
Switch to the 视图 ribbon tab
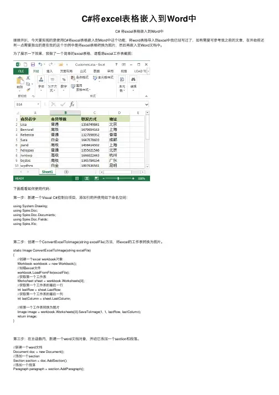coord(123,71)
